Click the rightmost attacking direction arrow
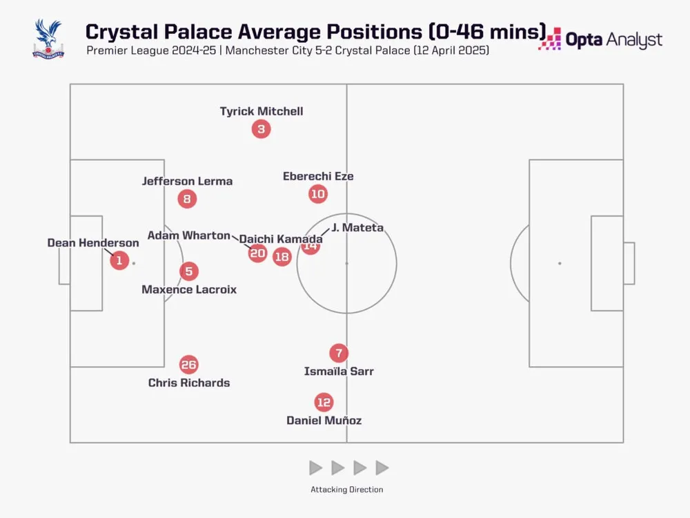The height and width of the screenshot is (518, 690). click(382, 468)
